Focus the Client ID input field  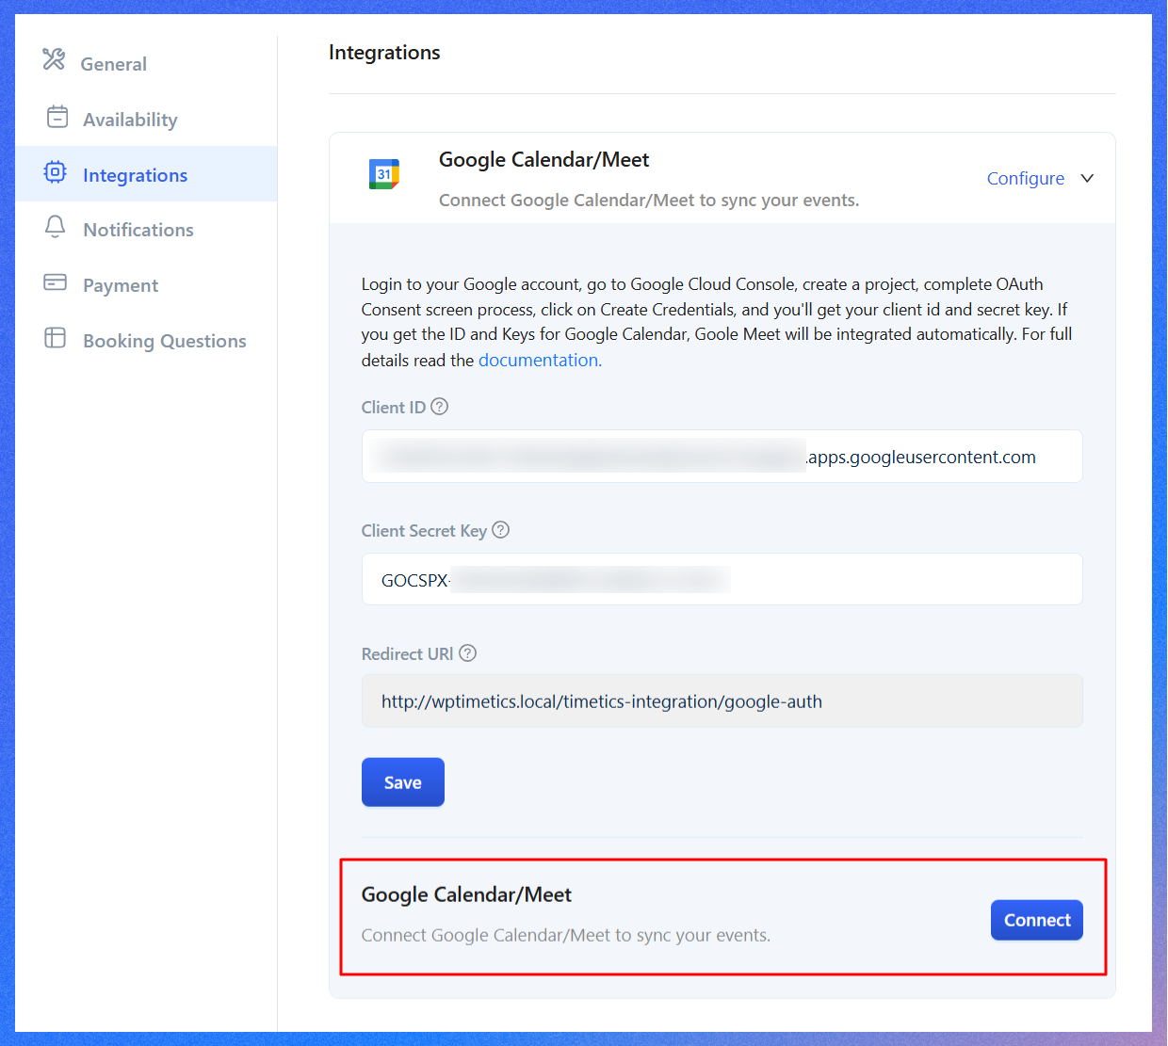click(722, 457)
